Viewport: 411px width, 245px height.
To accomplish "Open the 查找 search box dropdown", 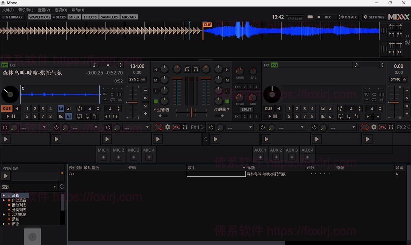I will click(x=55, y=187).
